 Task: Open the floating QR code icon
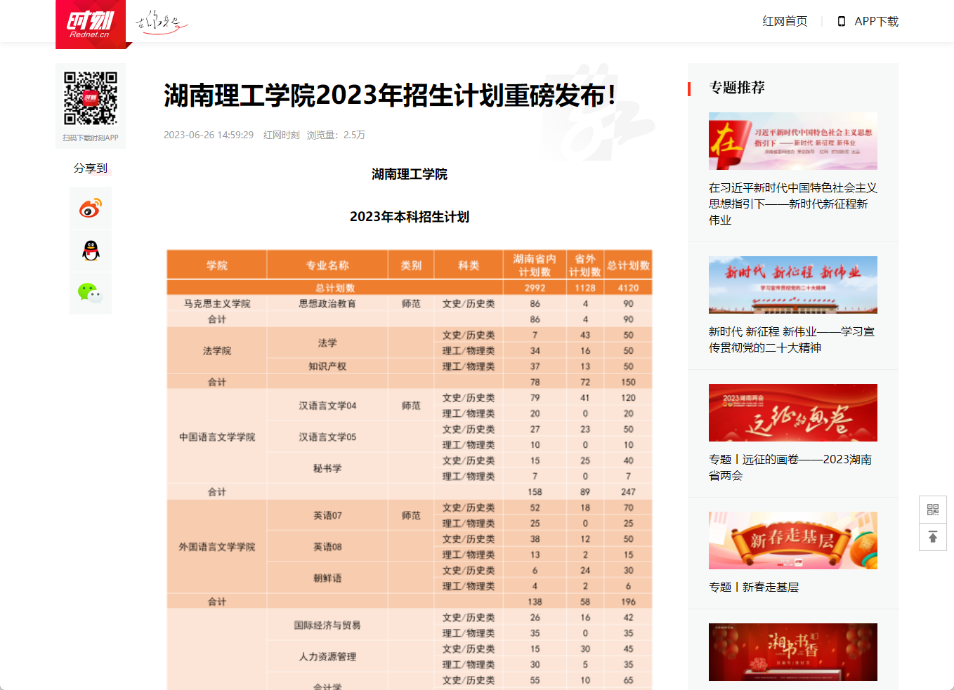pyautogui.click(x=933, y=510)
